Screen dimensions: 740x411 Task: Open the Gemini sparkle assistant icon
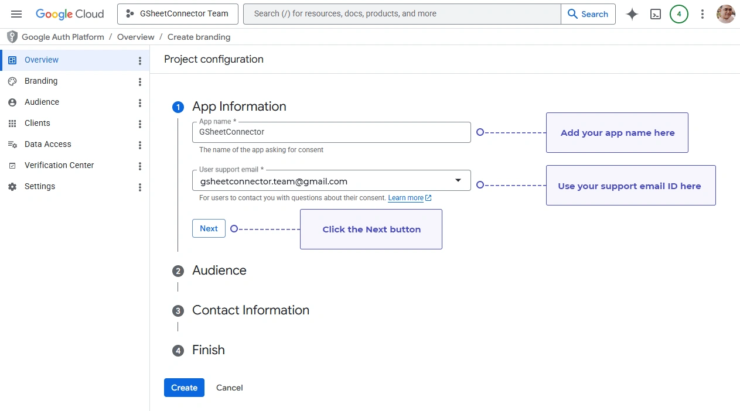pos(632,14)
